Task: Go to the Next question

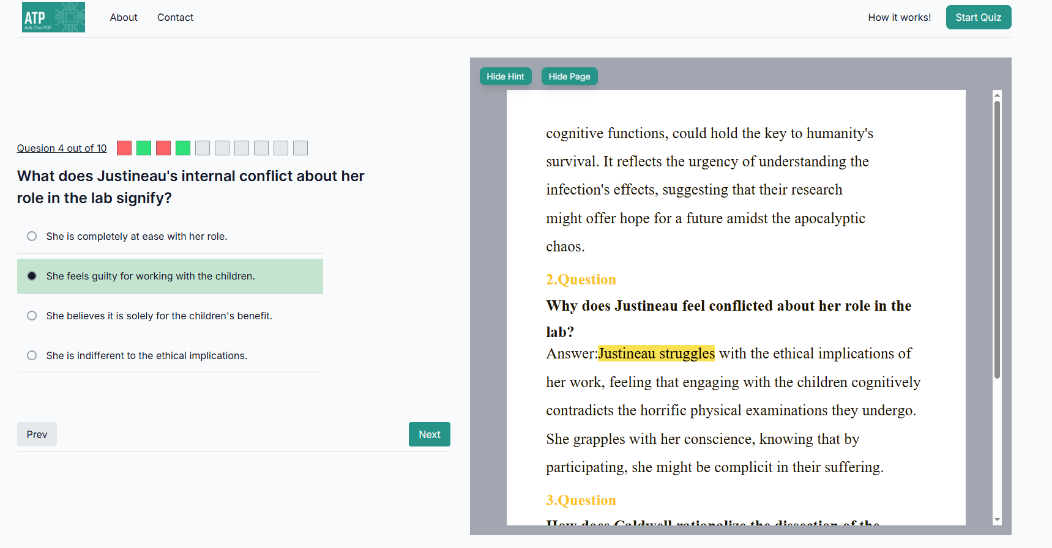Action: (429, 434)
